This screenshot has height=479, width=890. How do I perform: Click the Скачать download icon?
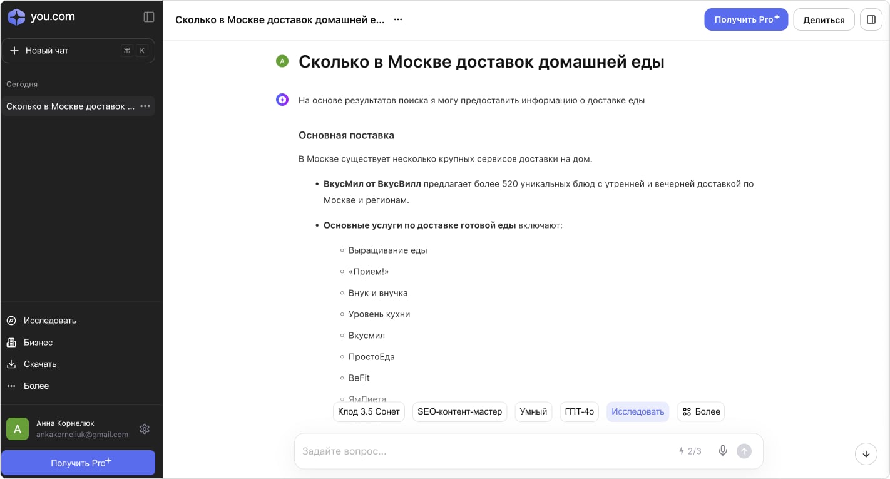point(12,364)
